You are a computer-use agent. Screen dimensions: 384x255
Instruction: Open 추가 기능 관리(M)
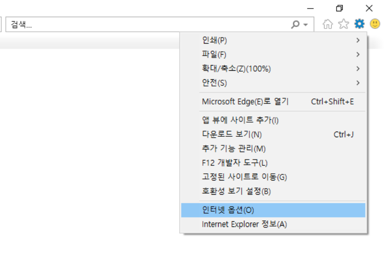(273, 149)
